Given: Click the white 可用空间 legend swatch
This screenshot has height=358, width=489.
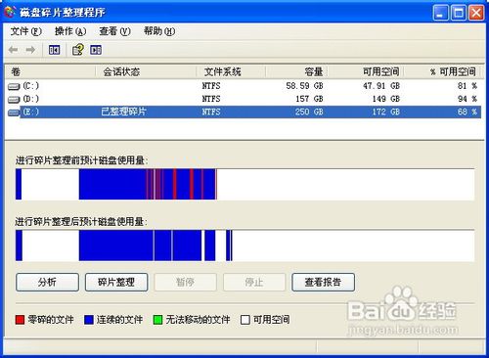Looking at the screenshot, I should coord(245,320).
